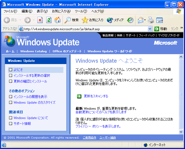
Task: Click the IE icon in title bar
Action: coord(4,4)
